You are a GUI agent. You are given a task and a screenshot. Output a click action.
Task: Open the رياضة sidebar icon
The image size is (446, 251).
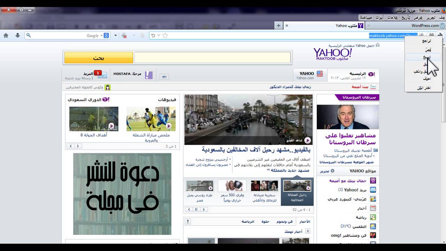click(373, 217)
